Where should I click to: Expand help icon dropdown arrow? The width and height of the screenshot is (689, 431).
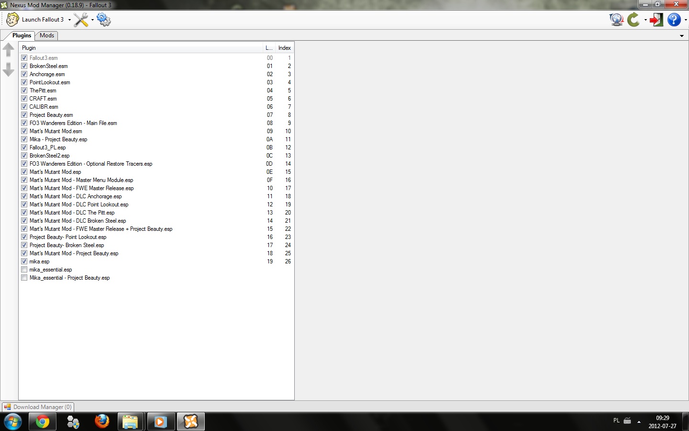pos(685,20)
